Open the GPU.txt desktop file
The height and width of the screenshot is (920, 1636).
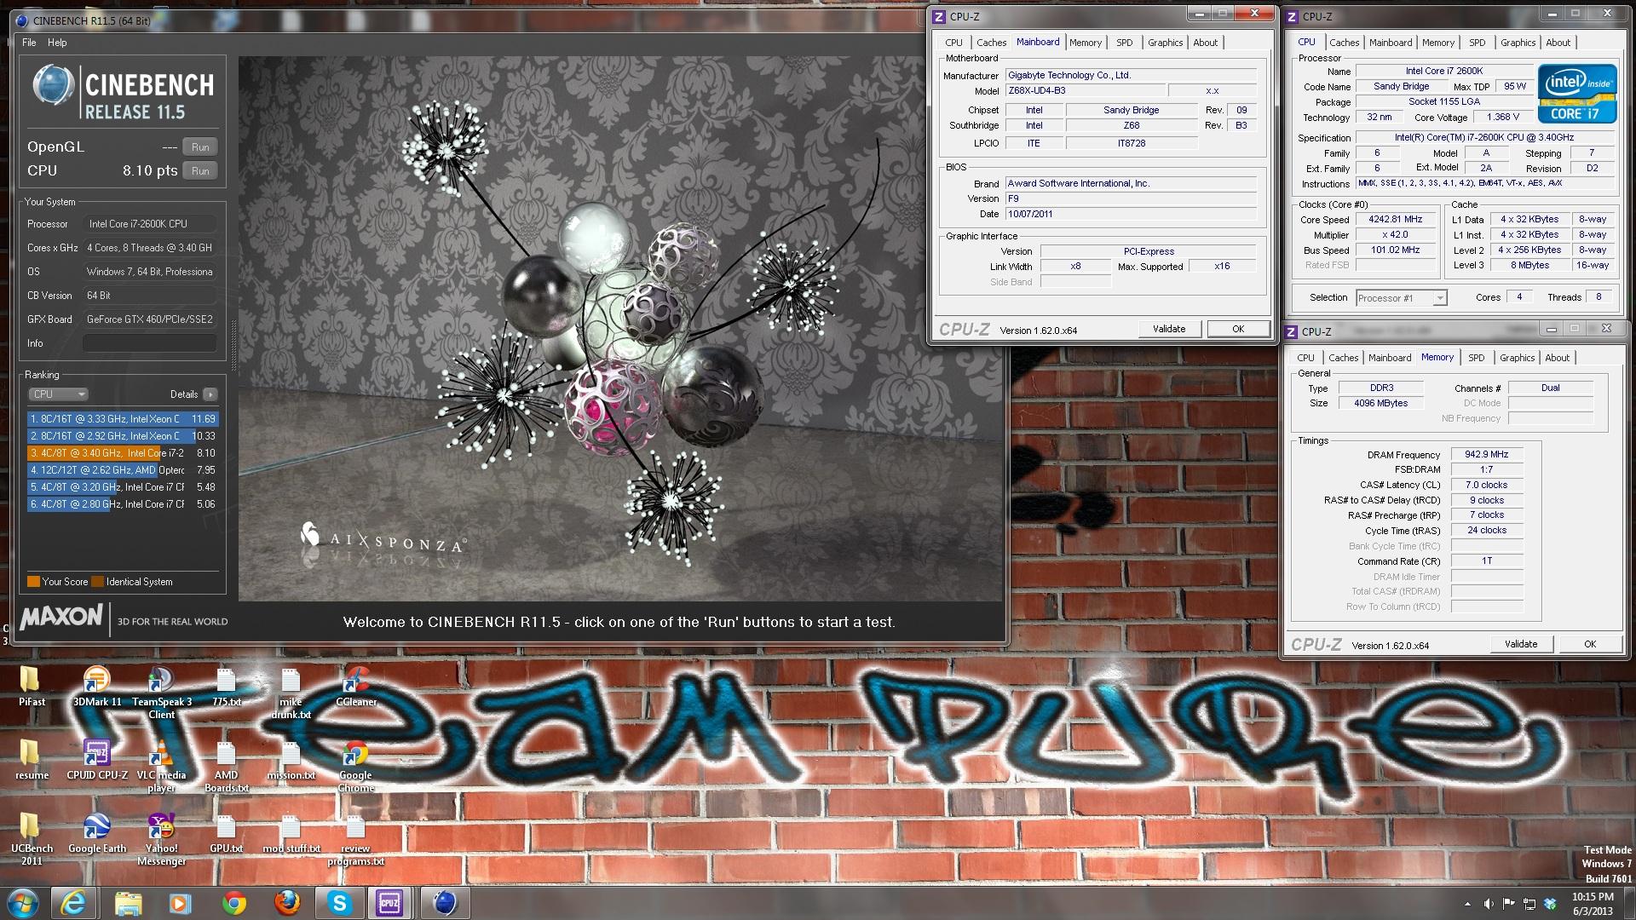[x=226, y=832]
